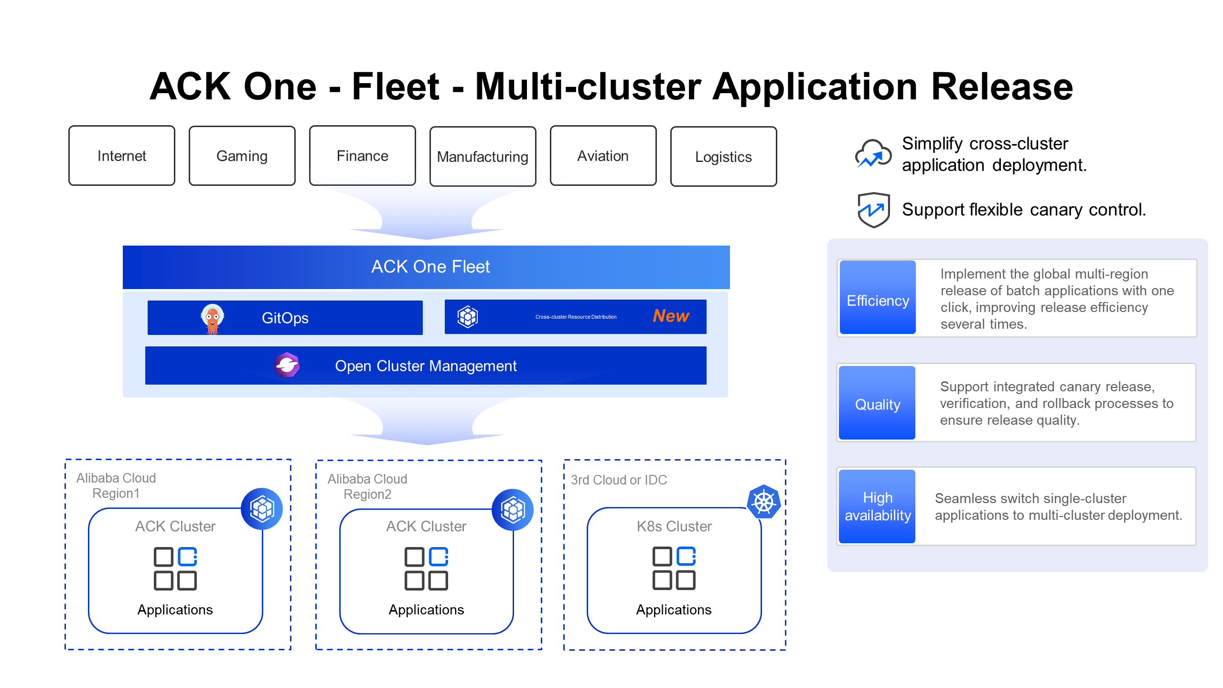Click the 3rd Cloud or IDC label
1223x688 pixels.
coord(619,480)
